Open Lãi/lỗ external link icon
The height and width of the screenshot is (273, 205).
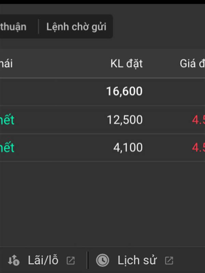(70, 261)
